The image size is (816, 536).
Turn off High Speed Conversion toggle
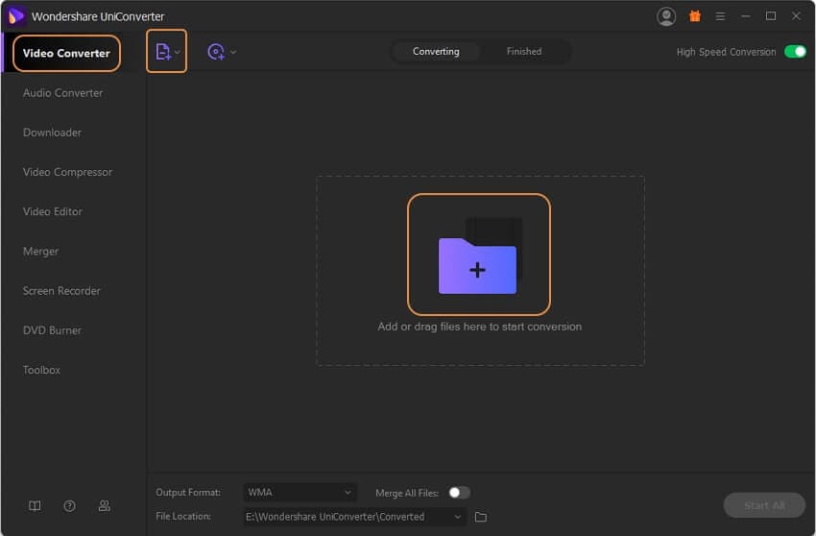[x=795, y=52]
